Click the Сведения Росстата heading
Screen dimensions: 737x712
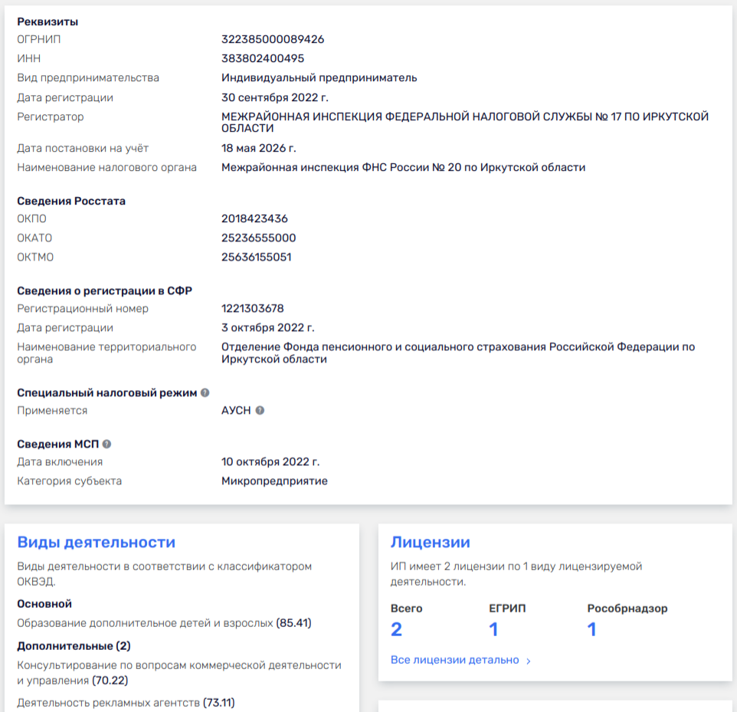click(x=71, y=202)
